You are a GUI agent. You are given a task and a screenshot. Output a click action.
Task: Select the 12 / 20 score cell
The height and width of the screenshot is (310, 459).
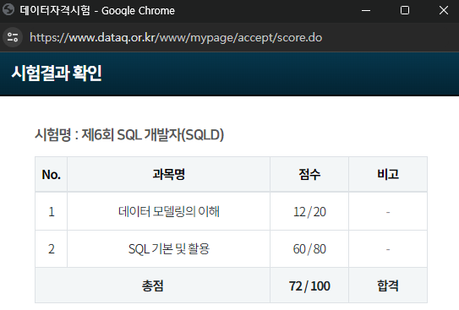coord(309,211)
